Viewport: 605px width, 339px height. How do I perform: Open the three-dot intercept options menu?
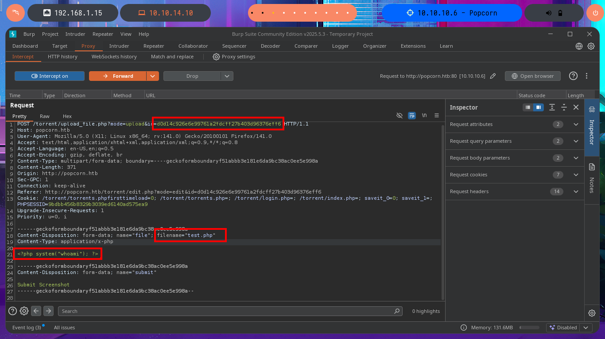(x=586, y=76)
